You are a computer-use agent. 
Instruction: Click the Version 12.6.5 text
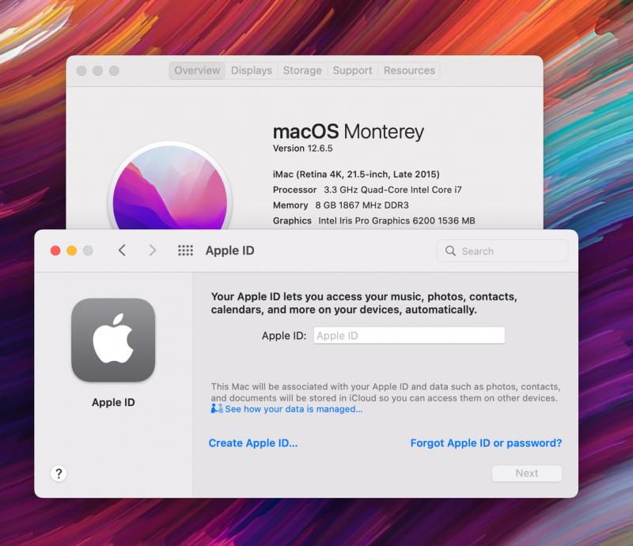(303, 149)
